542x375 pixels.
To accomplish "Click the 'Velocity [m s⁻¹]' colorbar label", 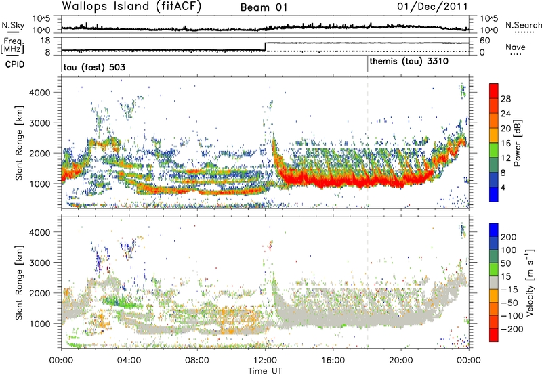I will [530, 282].
